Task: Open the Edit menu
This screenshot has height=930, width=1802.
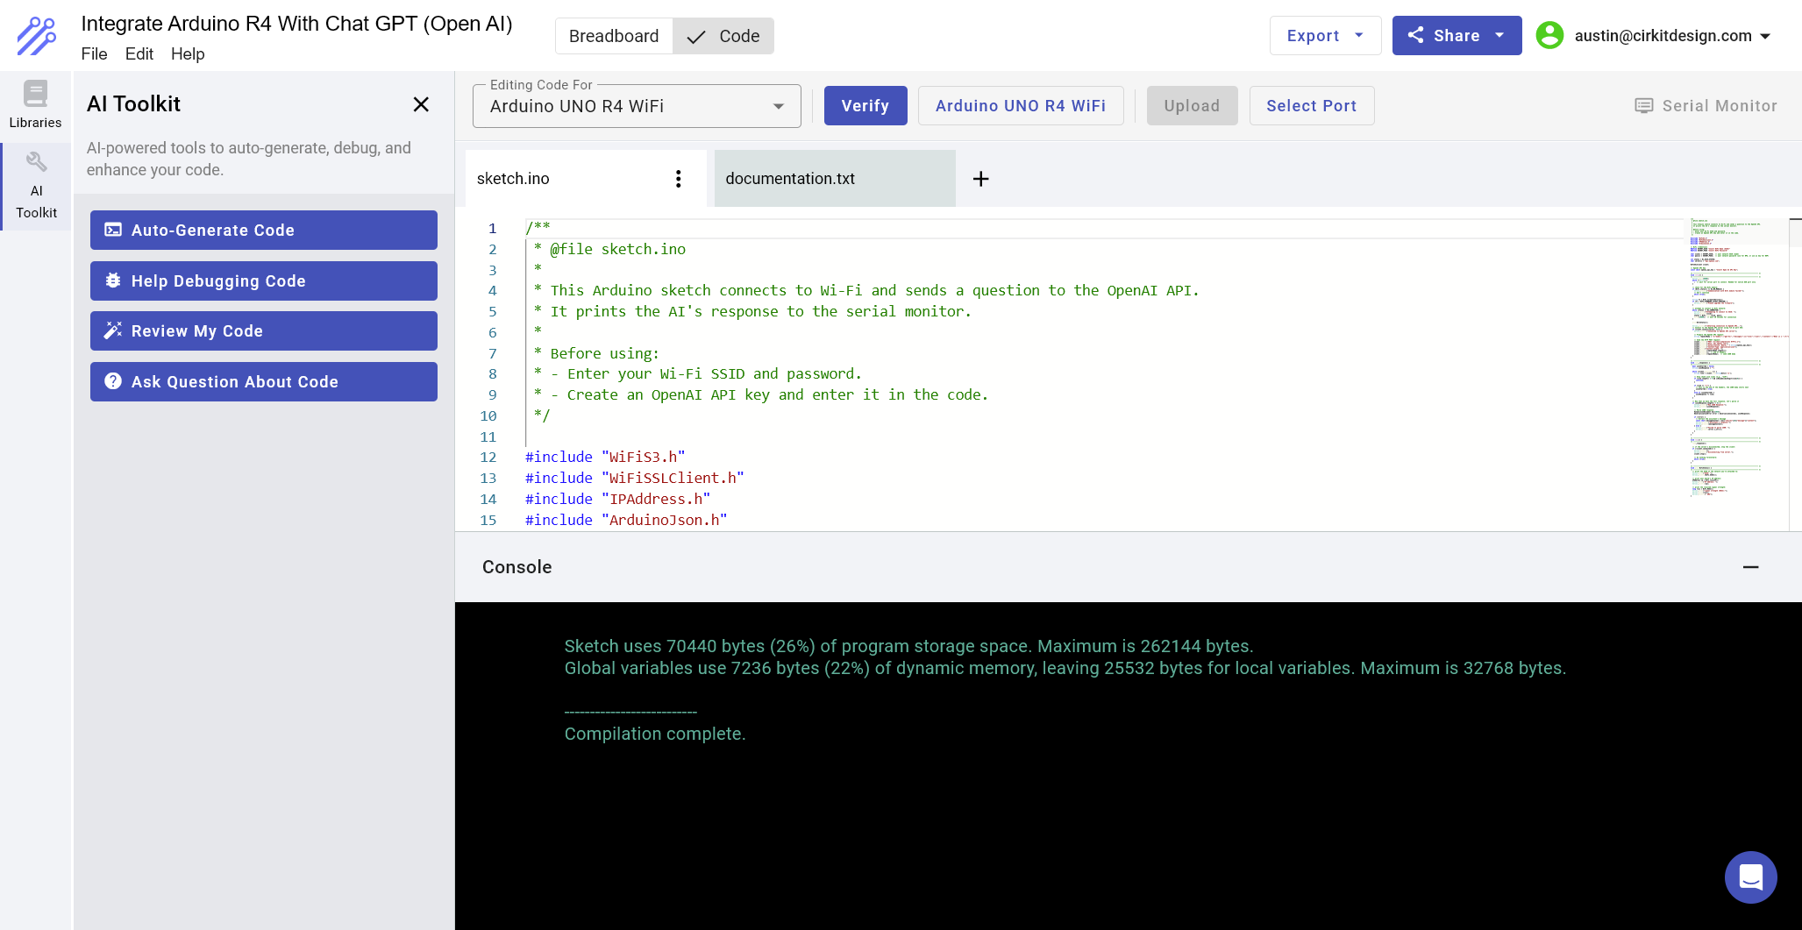Action: point(139,53)
